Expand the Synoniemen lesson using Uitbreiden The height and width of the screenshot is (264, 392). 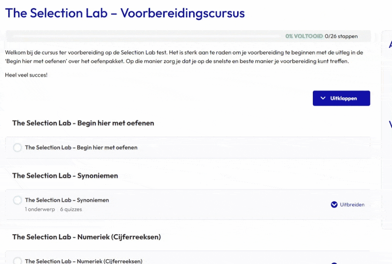(x=348, y=204)
